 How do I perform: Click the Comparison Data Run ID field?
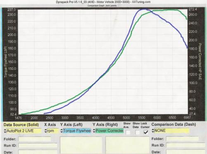186,145
